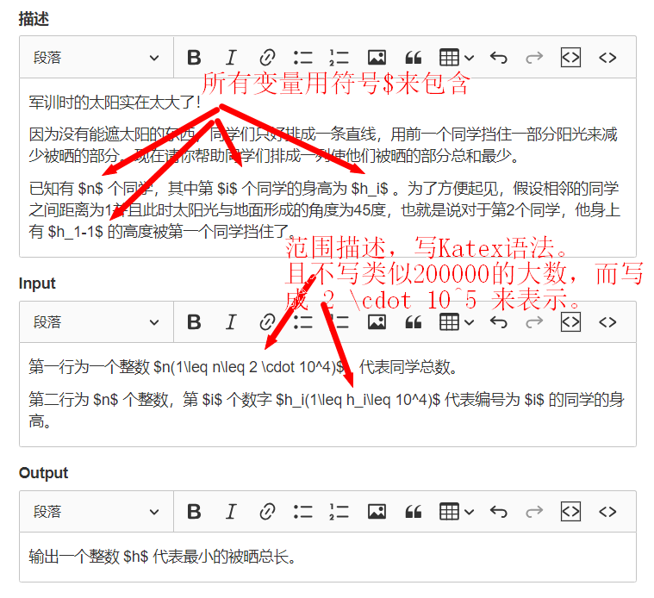Click undo in the 描述 editor toolbar

click(x=498, y=58)
